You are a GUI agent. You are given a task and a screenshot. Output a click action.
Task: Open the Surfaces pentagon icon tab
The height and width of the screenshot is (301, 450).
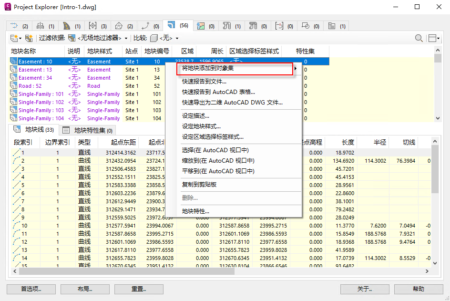coord(123,26)
